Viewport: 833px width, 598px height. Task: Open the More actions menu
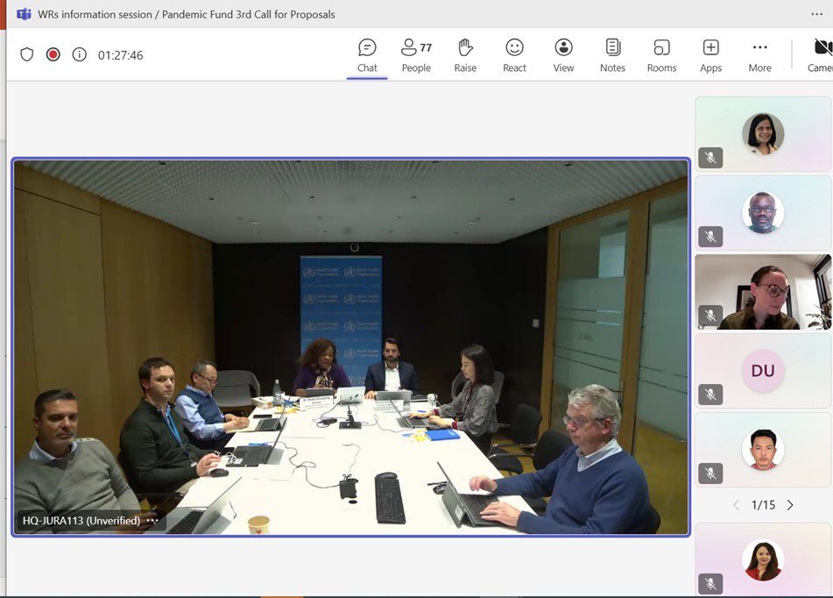click(x=759, y=55)
